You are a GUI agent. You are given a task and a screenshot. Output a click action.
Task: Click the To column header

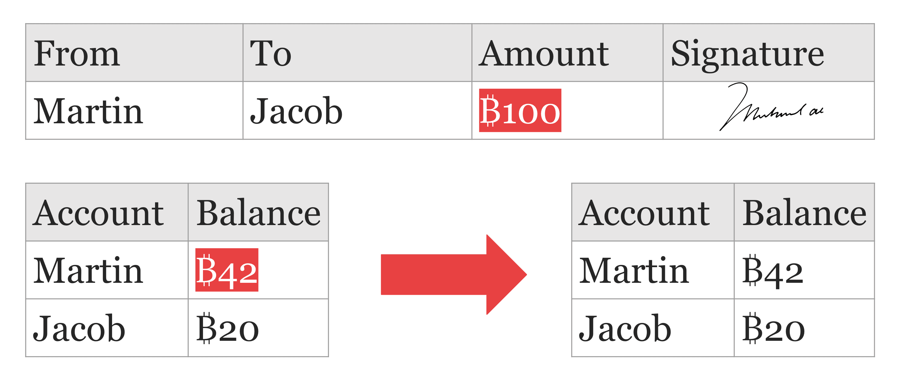click(270, 54)
